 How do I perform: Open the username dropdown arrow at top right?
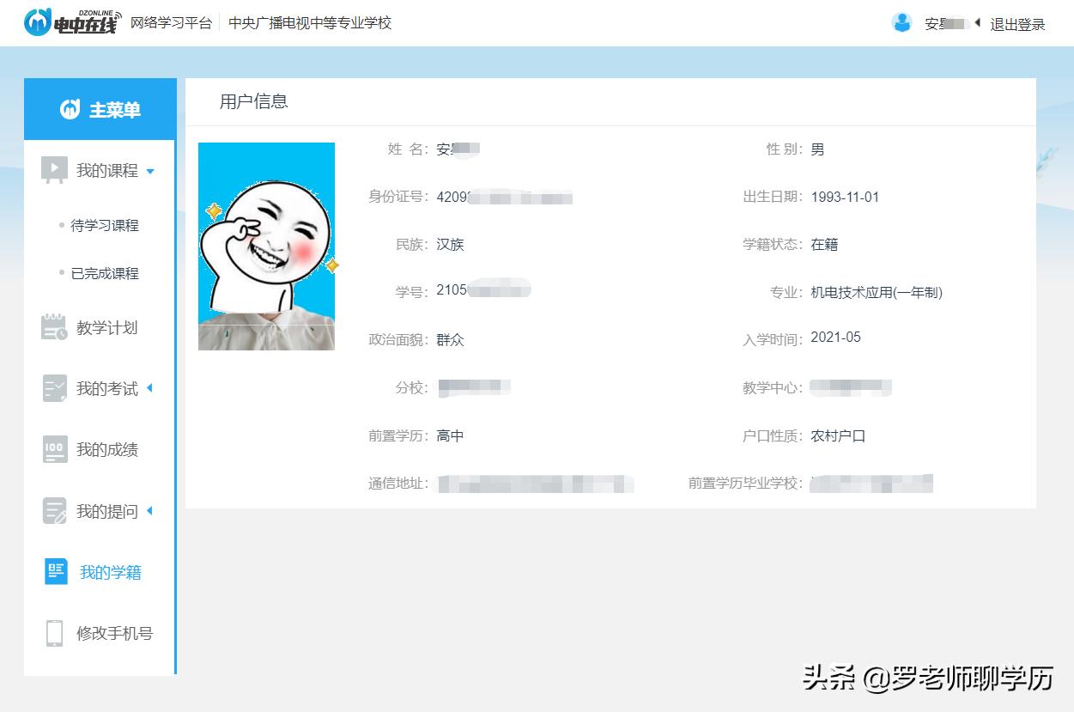pos(976,24)
